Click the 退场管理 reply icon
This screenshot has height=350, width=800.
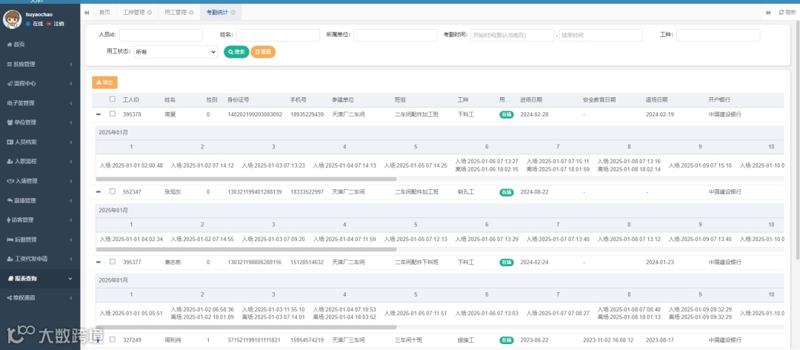coord(9,200)
